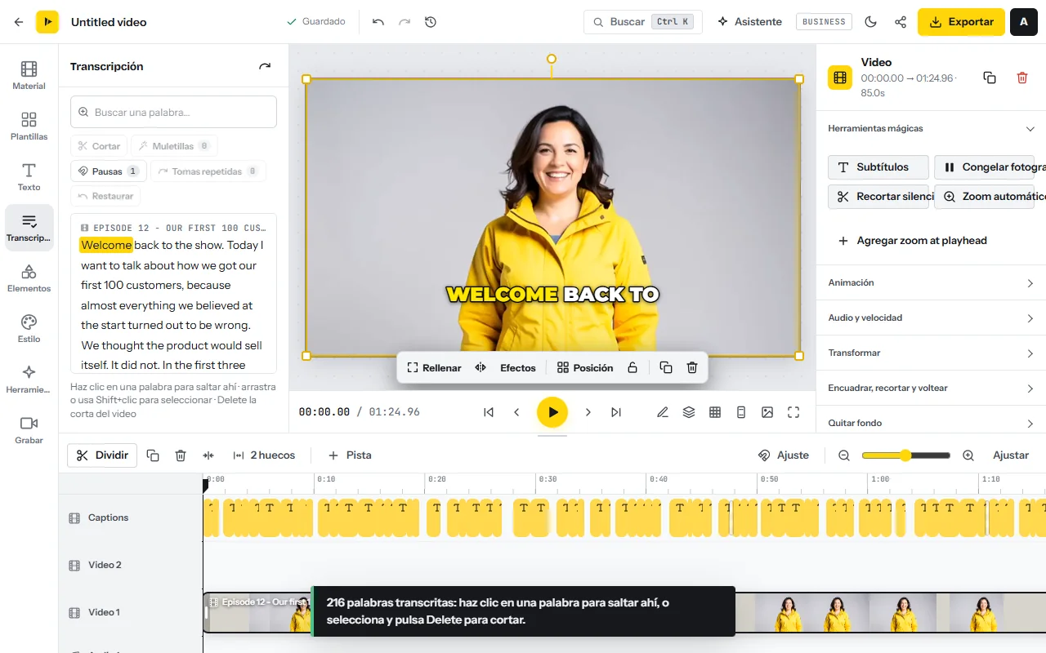
Task: Click the Pausas filter chip
Action: [109, 171]
